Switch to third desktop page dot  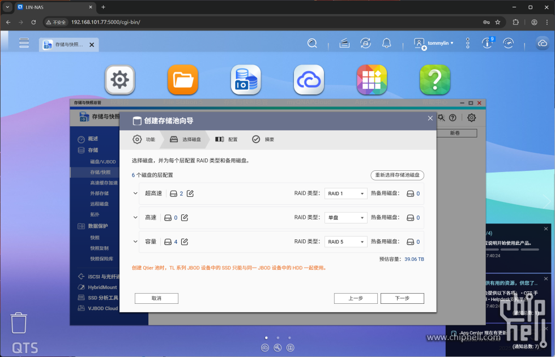pyautogui.click(x=289, y=338)
